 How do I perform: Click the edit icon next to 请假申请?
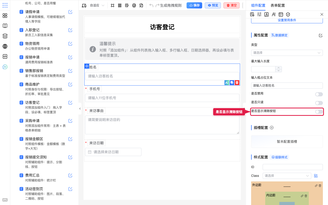pos(70,12)
